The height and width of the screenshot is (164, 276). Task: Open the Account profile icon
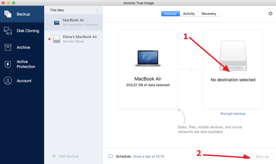coord(8,81)
